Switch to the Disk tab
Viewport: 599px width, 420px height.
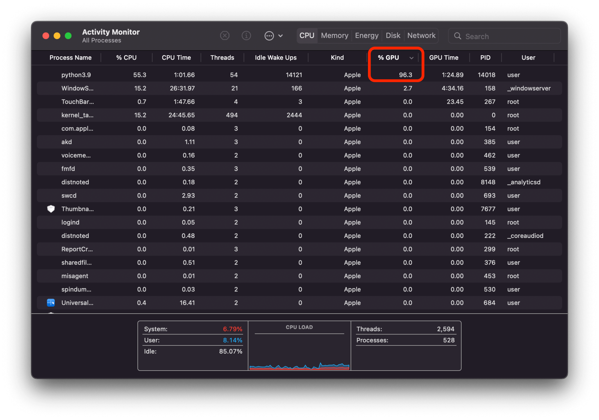(393, 35)
